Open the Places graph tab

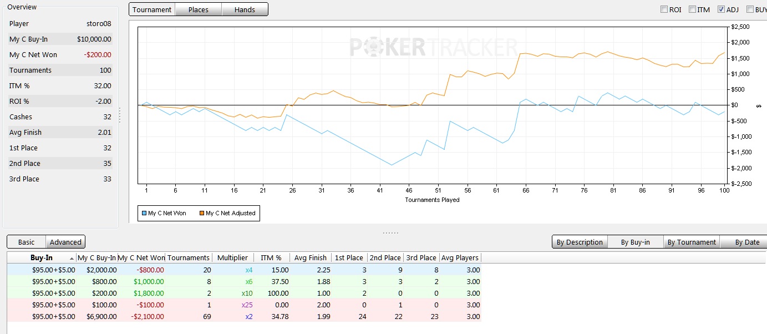[198, 9]
